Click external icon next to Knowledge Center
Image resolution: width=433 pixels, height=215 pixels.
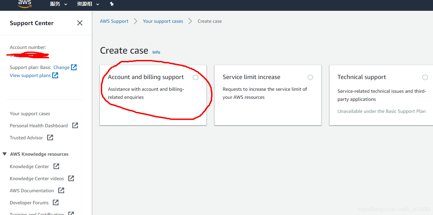[x=56, y=166]
